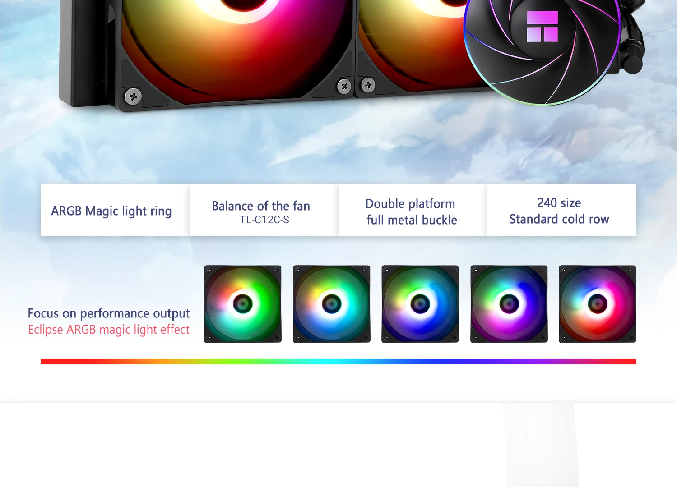Click the red Eclipse ARGB magic light effect text

pos(109,330)
